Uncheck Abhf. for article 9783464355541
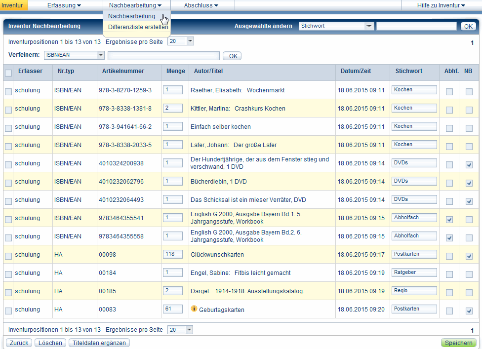This screenshot has height=349, width=482. coord(449,220)
